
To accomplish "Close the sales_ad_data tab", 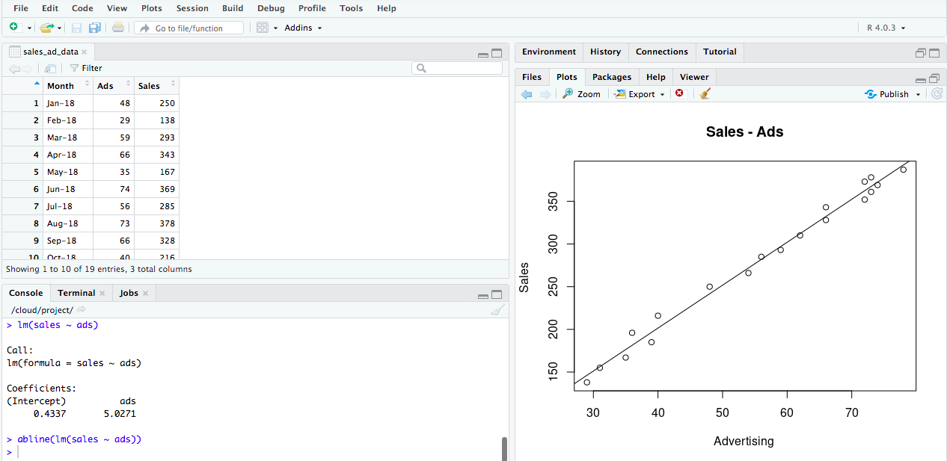I will click(x=85, y=52).
